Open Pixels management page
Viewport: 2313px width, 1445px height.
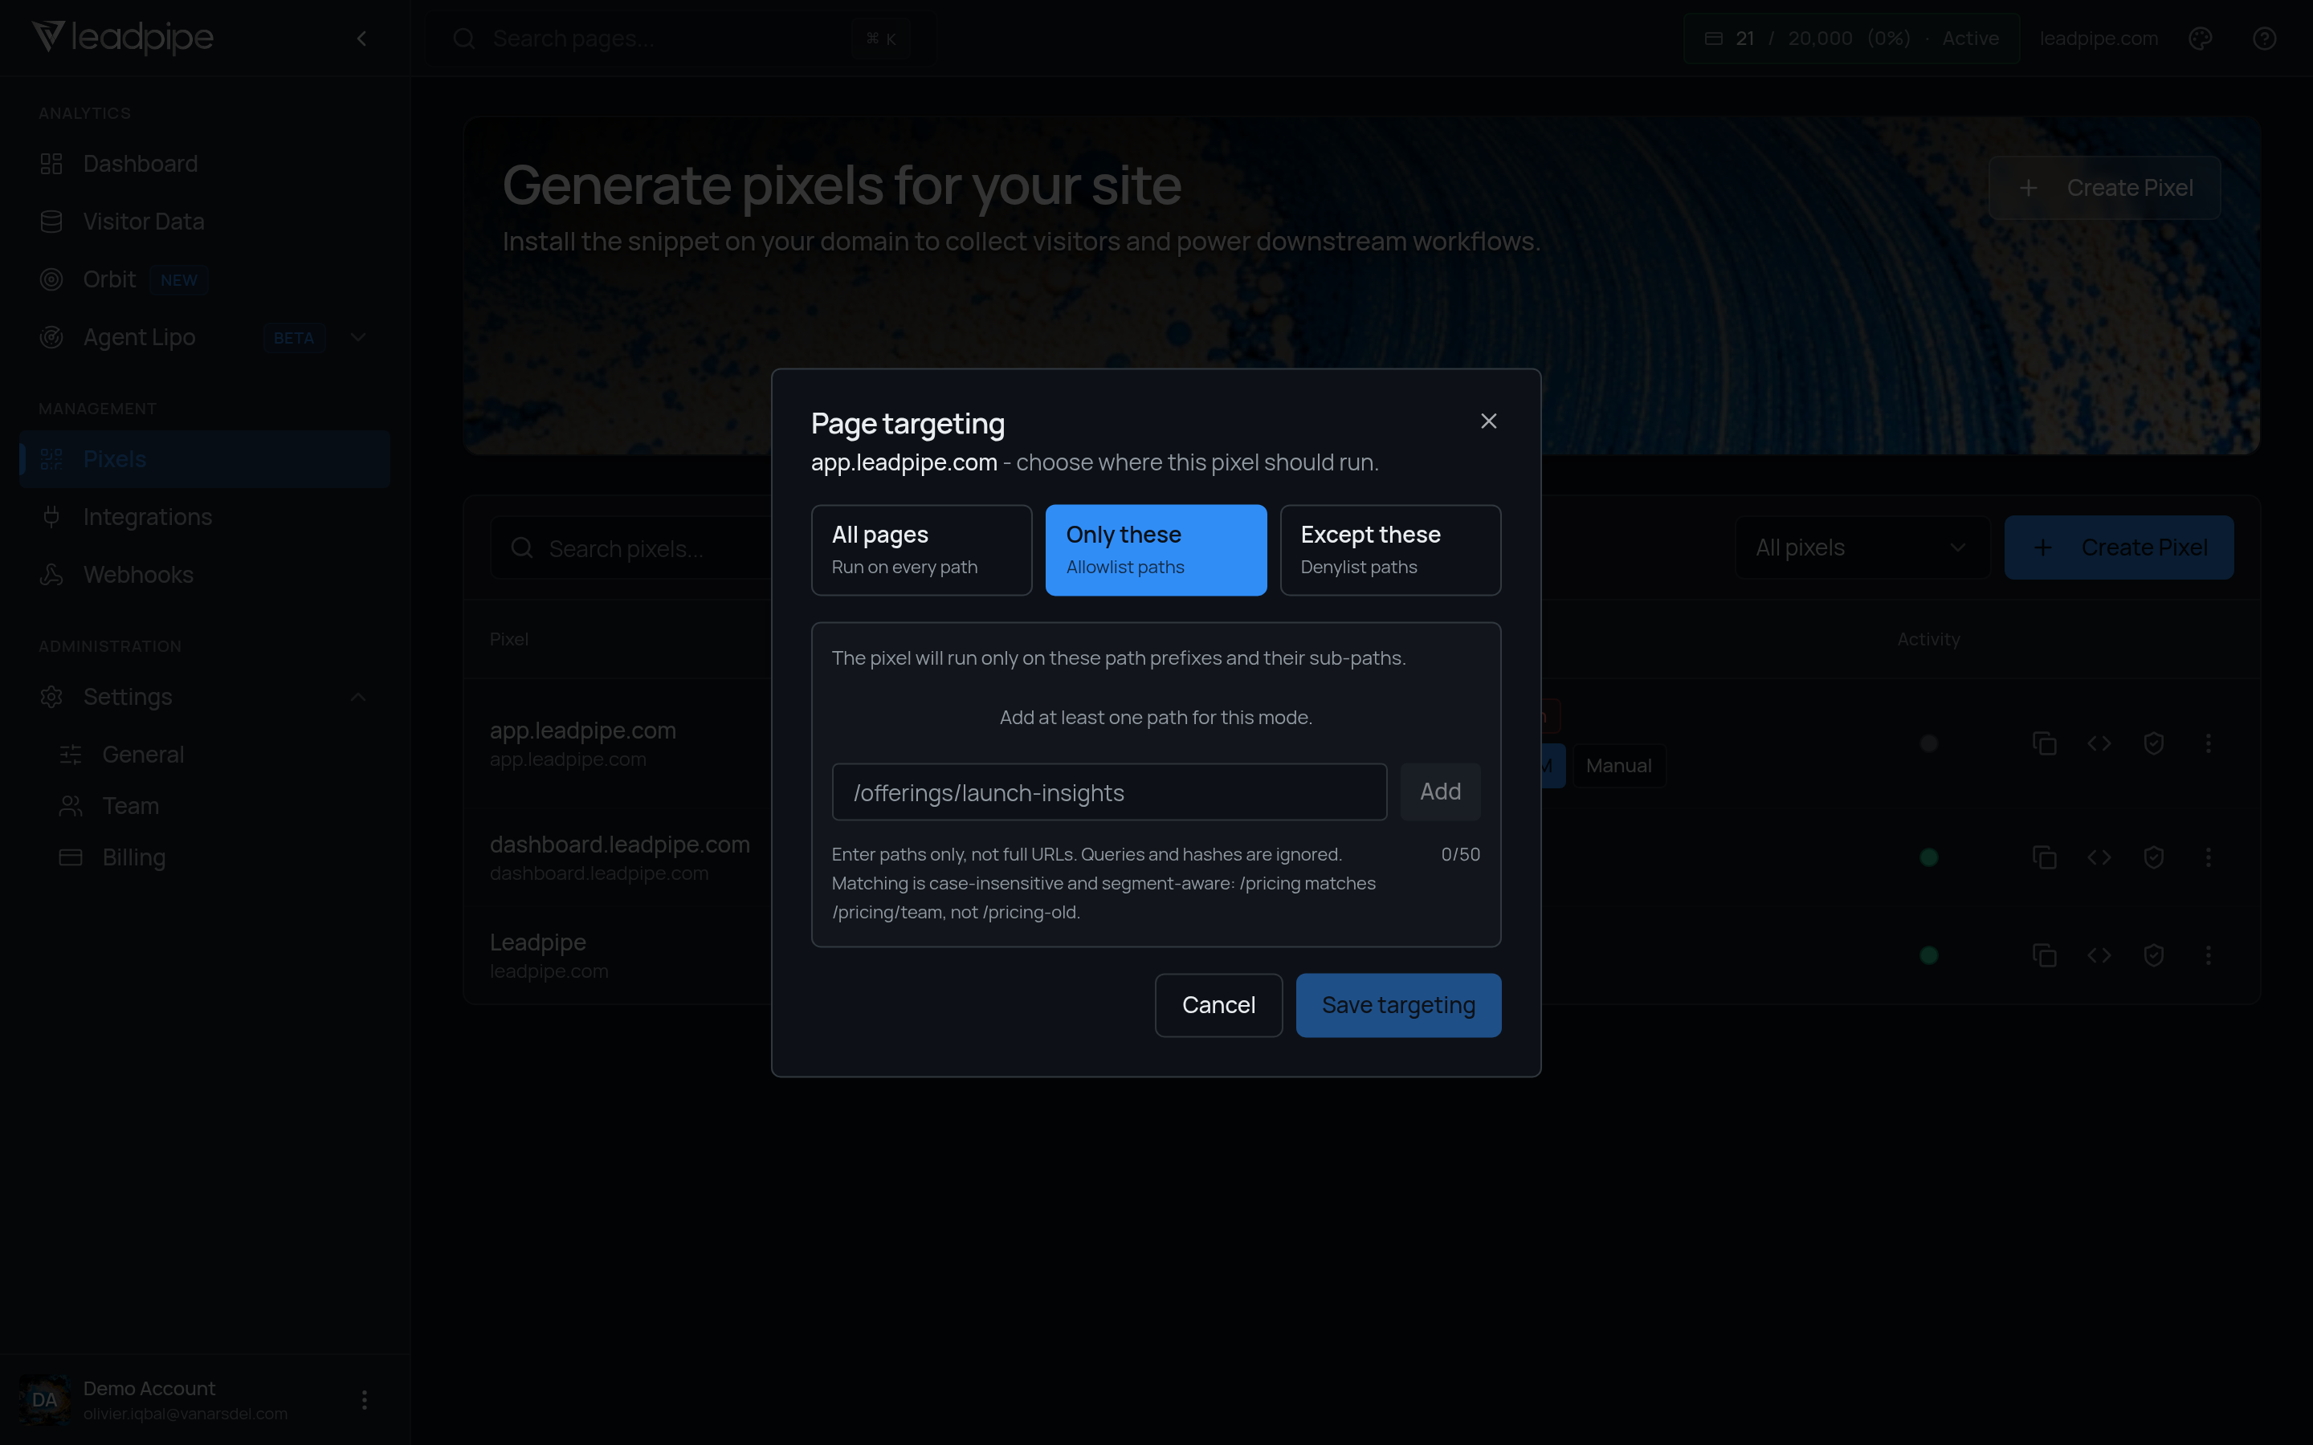[x=203, y=460]
